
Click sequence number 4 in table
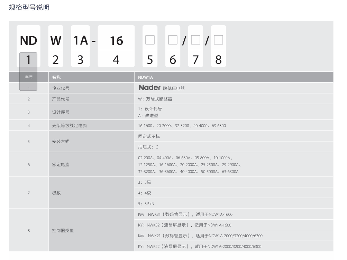(x=29, y=125)
